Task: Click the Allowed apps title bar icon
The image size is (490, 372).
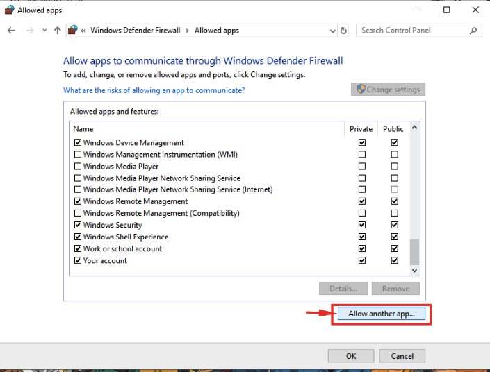Action: coord(9,10)
